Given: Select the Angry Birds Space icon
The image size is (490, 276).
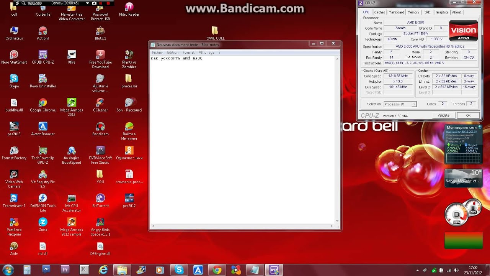Looking at the screenshot, I should tap(100, 227).
